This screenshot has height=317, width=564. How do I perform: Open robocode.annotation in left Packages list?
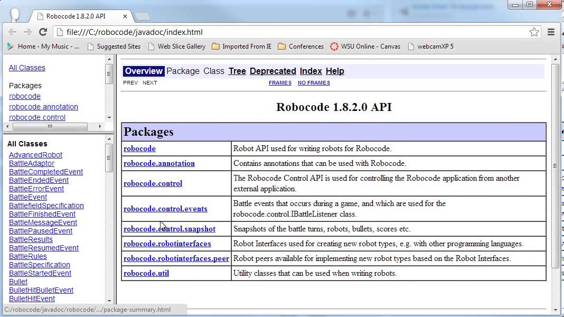point(43,107)
